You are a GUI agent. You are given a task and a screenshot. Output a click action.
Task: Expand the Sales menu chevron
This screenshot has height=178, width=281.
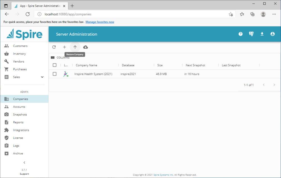[42, 77]
